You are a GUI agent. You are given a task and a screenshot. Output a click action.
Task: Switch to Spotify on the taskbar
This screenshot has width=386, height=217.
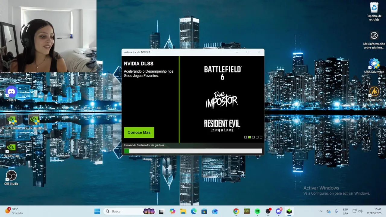pyautogui.click(x=257, y=211)
